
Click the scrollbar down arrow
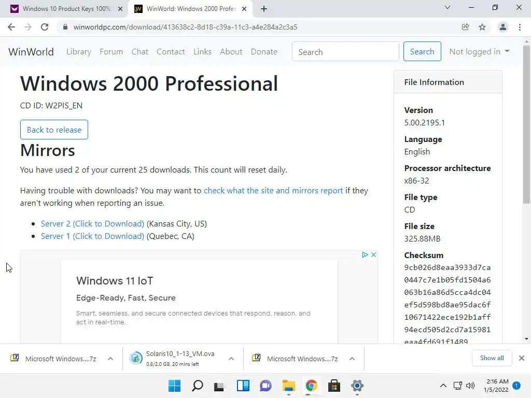coord(526,339)
